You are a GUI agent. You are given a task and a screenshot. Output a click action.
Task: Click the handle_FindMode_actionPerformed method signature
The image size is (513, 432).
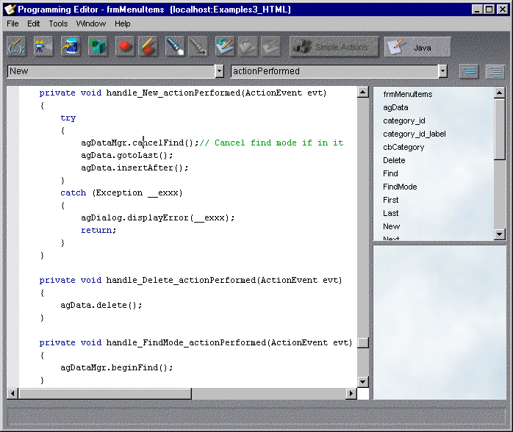pos(195,342)
